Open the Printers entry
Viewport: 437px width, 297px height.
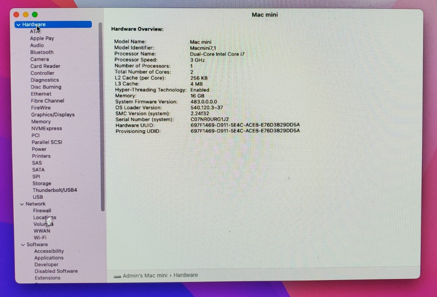point(41,156)
